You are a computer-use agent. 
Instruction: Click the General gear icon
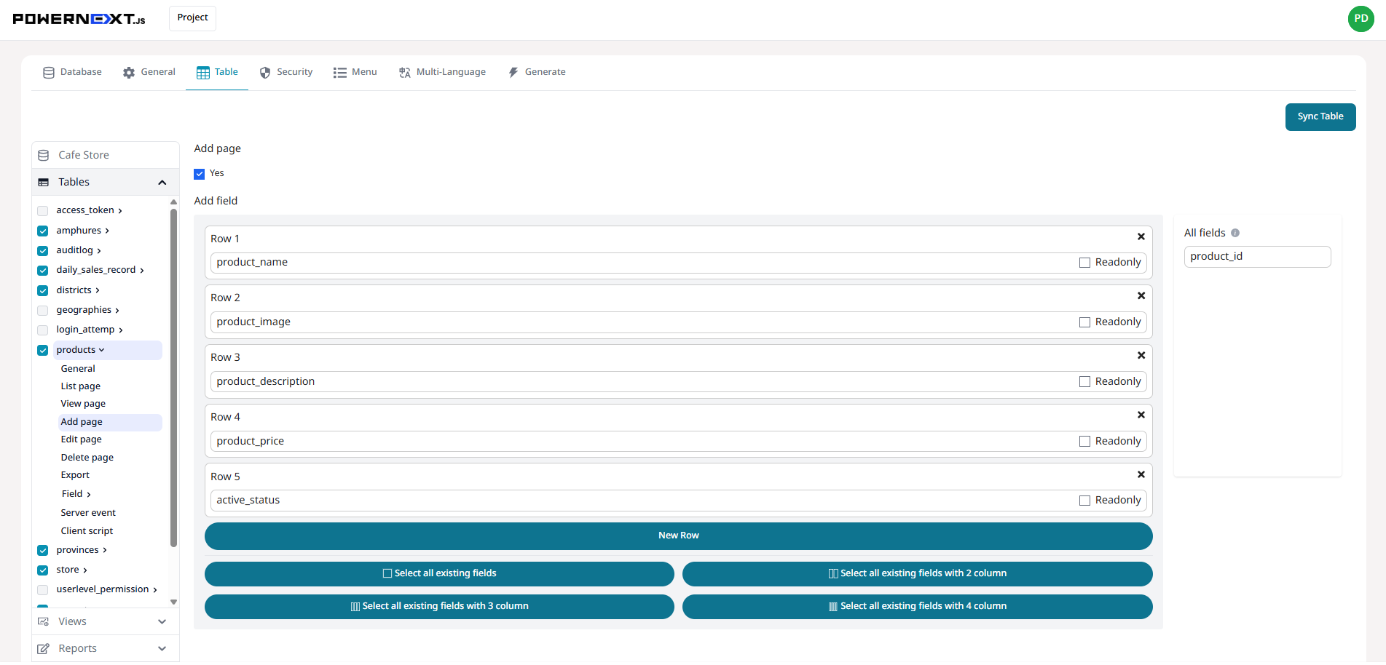(x=129, y=73)
